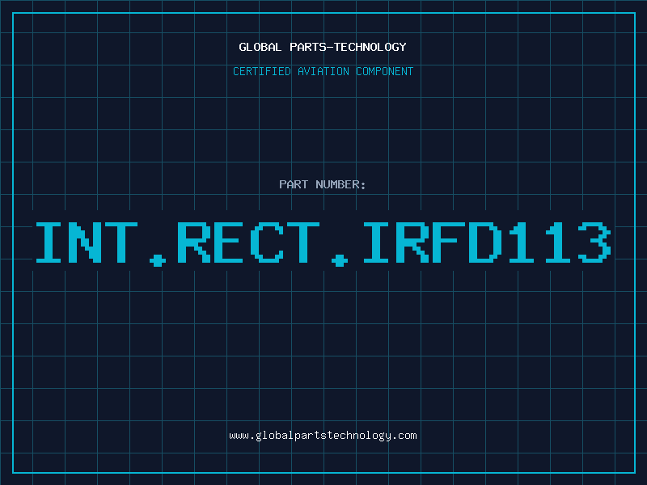Select the part number INT.RECT.IRFD113

click(x=323, y=243)
